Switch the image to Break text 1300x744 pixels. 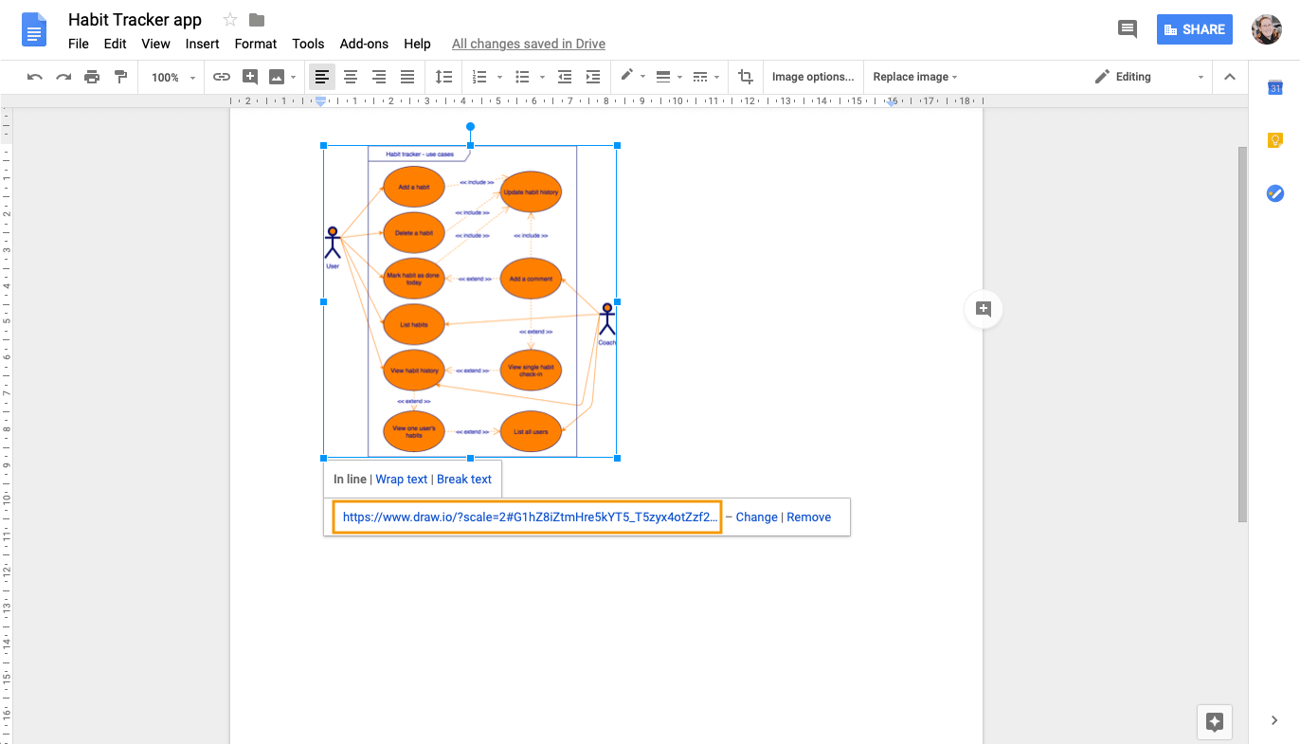(464, 479)
